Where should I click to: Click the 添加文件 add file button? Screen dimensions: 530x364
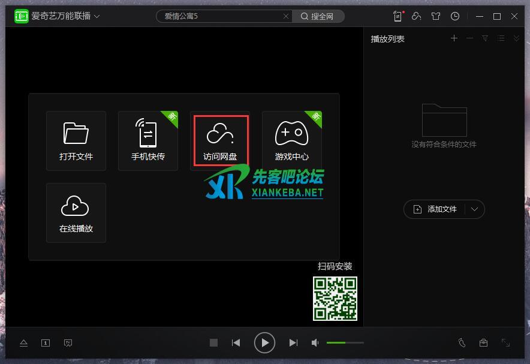pos(436,209)
